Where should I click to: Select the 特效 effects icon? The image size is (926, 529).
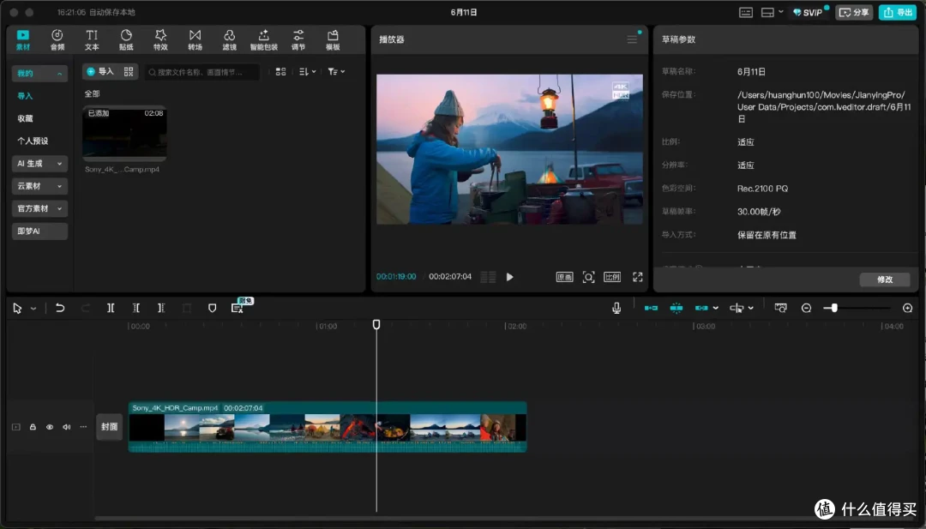160,39
